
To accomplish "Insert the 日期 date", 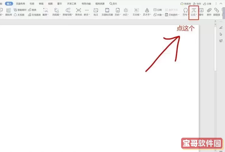I will click(157, 10).
